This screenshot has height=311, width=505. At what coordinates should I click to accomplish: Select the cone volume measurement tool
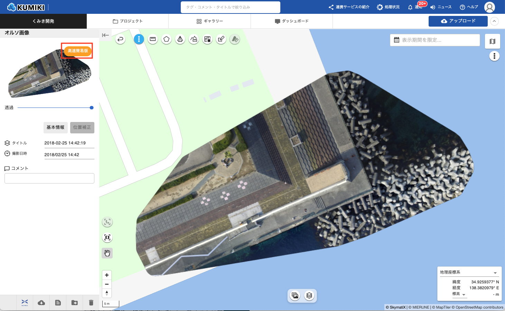(x=180, y=39)
